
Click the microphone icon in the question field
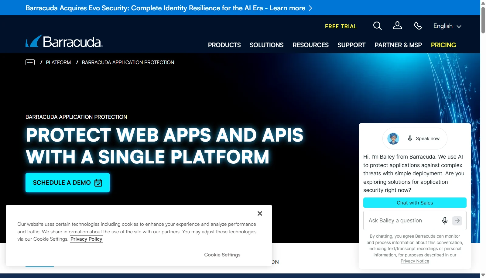point(445,221)
